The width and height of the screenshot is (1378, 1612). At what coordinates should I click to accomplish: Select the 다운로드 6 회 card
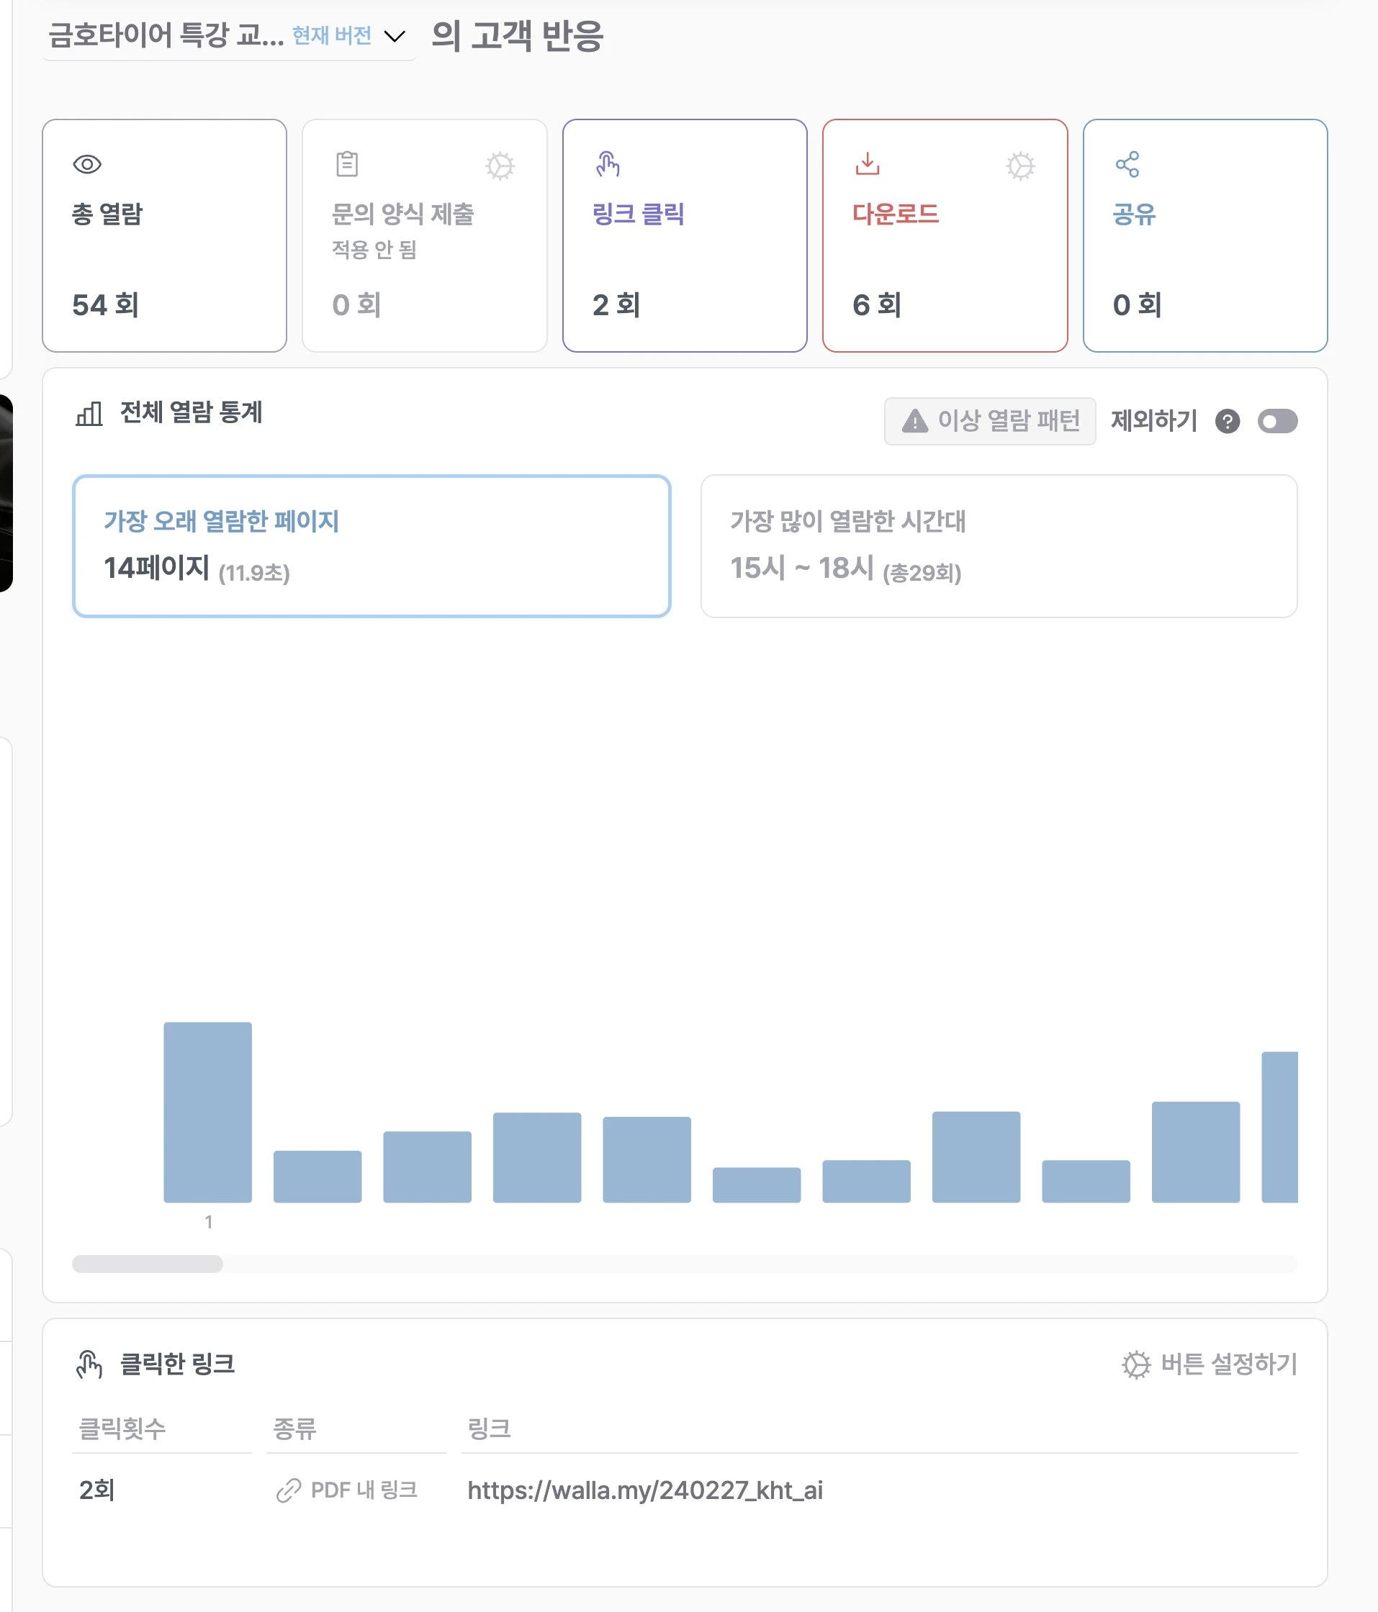pyautogui.click(x=945, y=235)
